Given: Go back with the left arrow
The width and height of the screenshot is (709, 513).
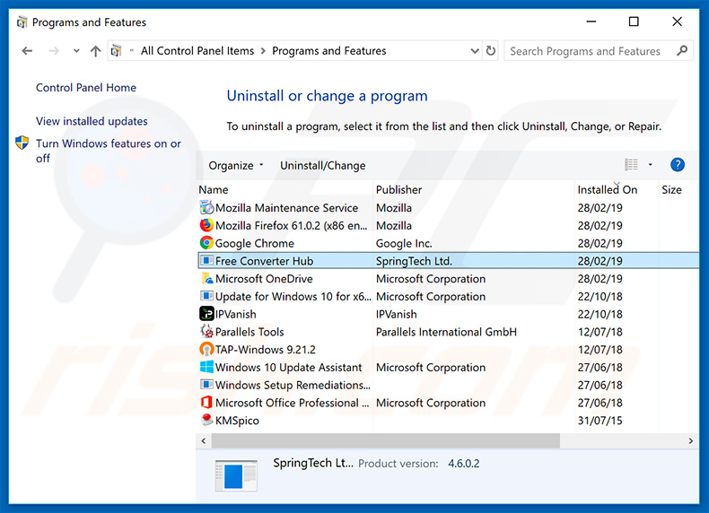Looking at the screenshot, I should tap(27, 50).
